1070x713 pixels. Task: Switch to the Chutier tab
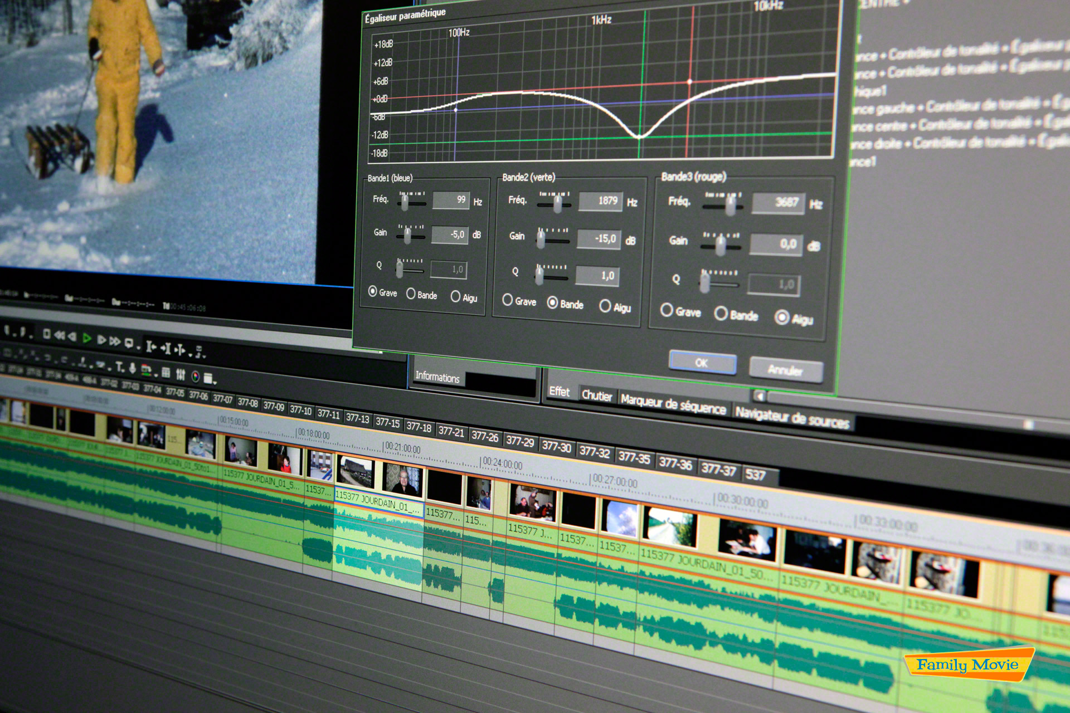(596, 395)
